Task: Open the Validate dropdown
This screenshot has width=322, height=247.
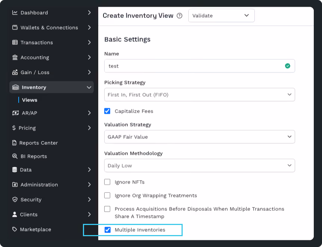Action: coord(222,16)
